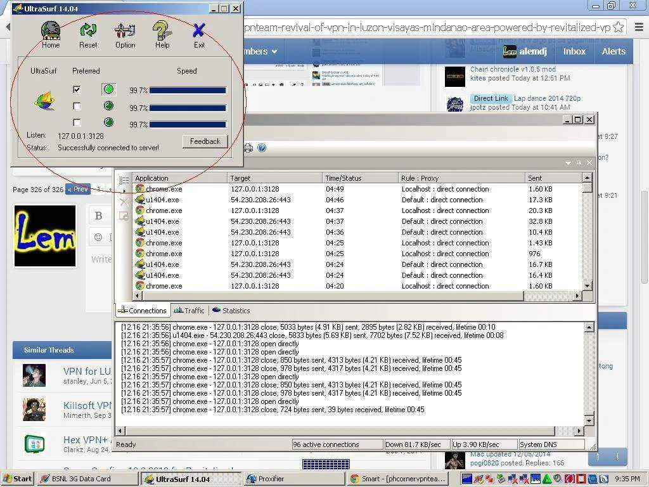Click second server speed progress bar
Viewport: 649px width, 487px height.
point(188,108)
